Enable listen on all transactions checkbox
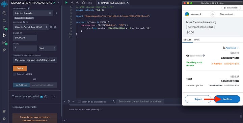243x123 pixels. tap(79, 101)
